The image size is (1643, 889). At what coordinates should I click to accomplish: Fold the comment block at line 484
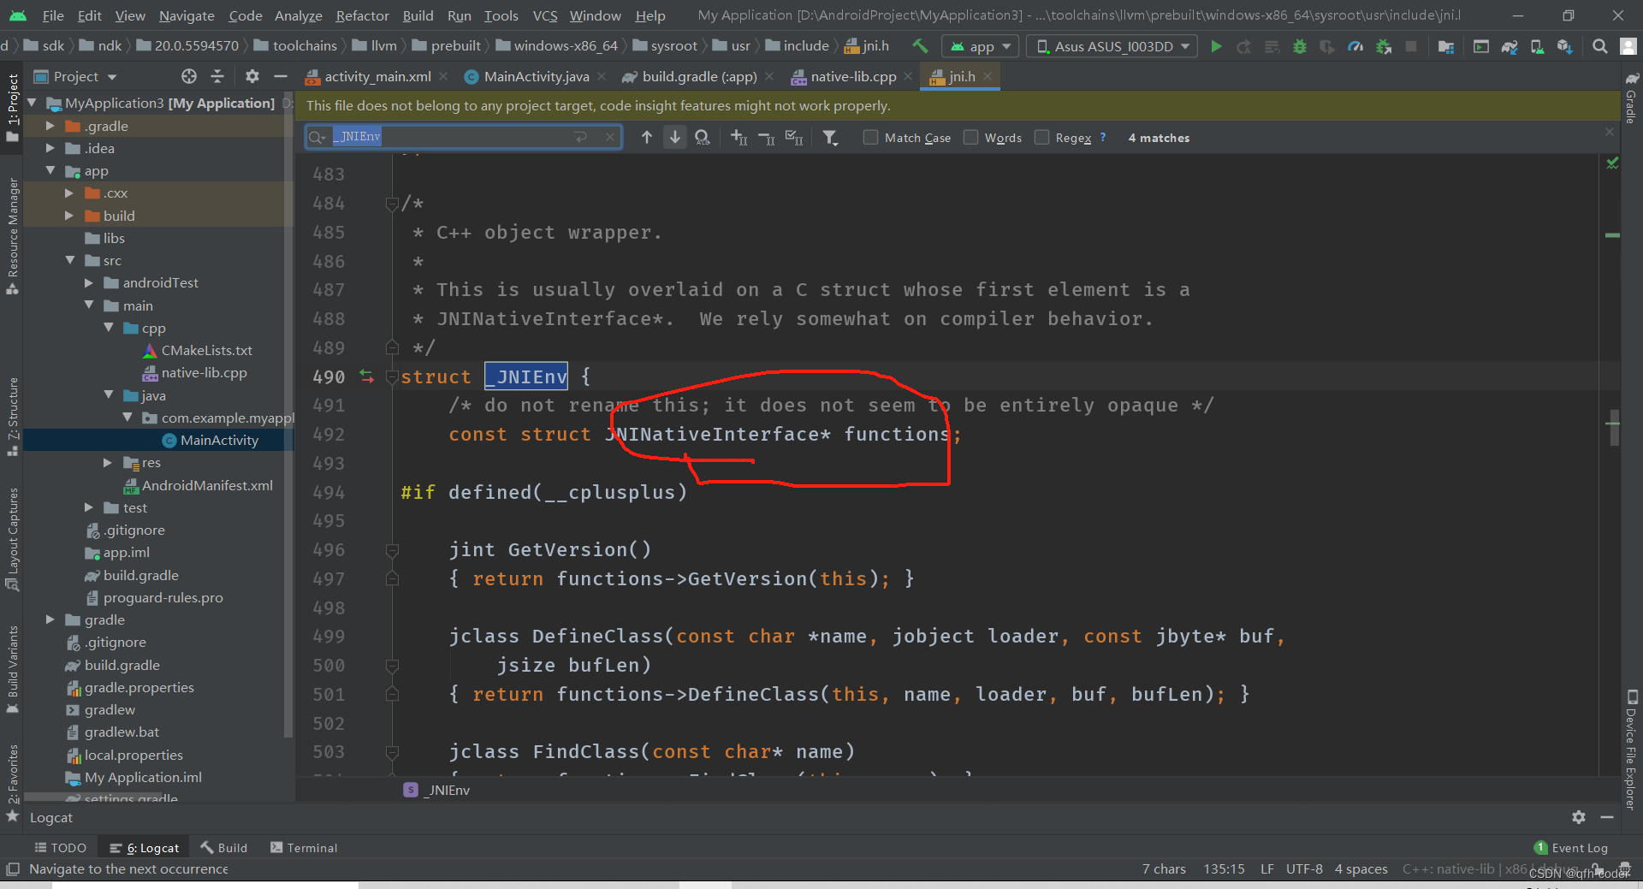(392, 204)
